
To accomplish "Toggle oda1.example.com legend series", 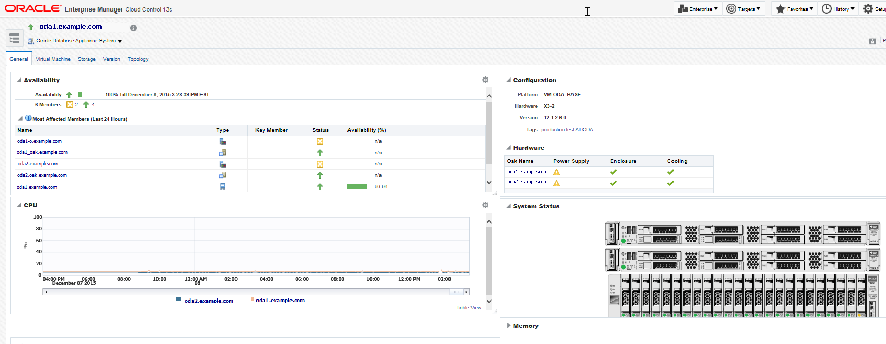I will pyautogui.click(x=277, y=300).
